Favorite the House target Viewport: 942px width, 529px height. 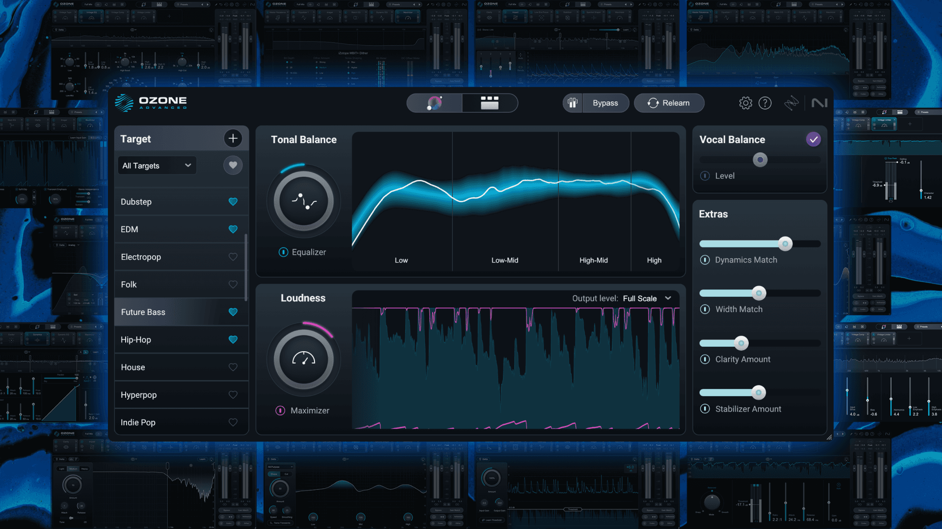(x=233, y=367)
